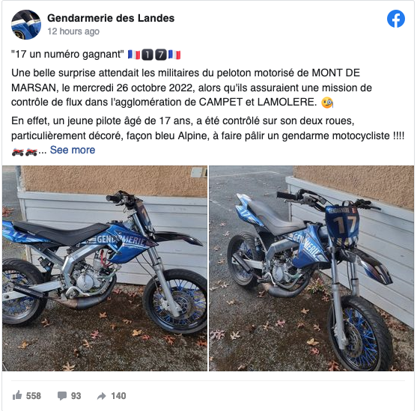Open Gendarmerie des Landes page name
The height and width of the screenshot is (411, 417).
[x=111, y=18]
